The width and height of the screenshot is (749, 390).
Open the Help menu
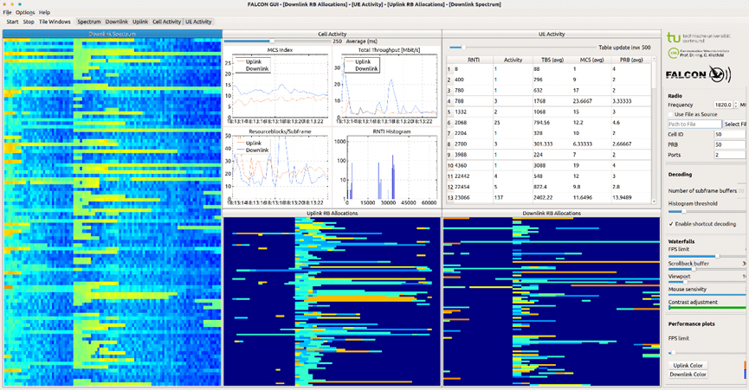[44, 12]
